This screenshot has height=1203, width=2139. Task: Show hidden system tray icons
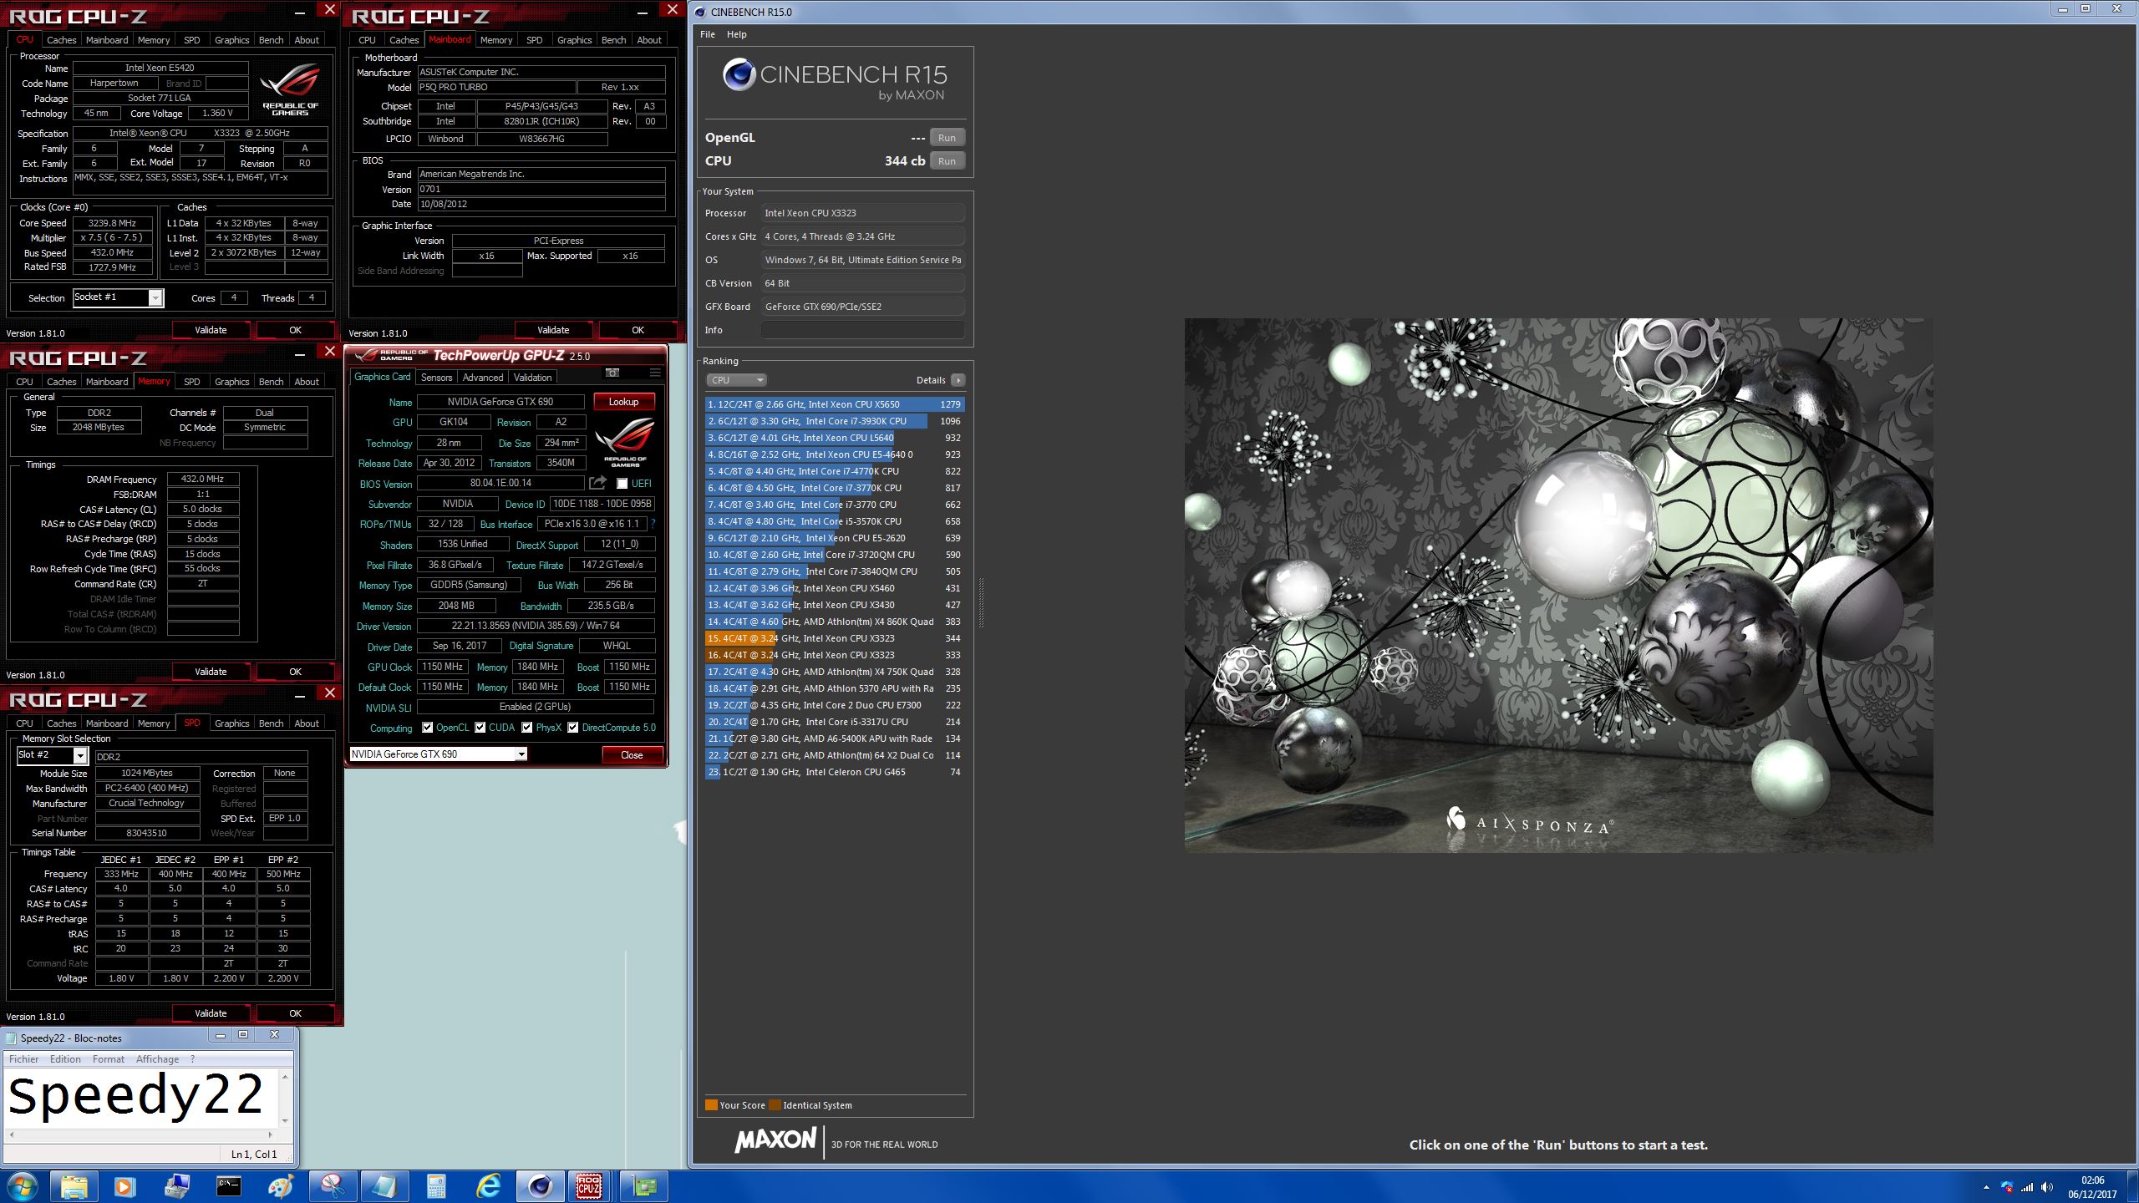tap(1986, 1187)
